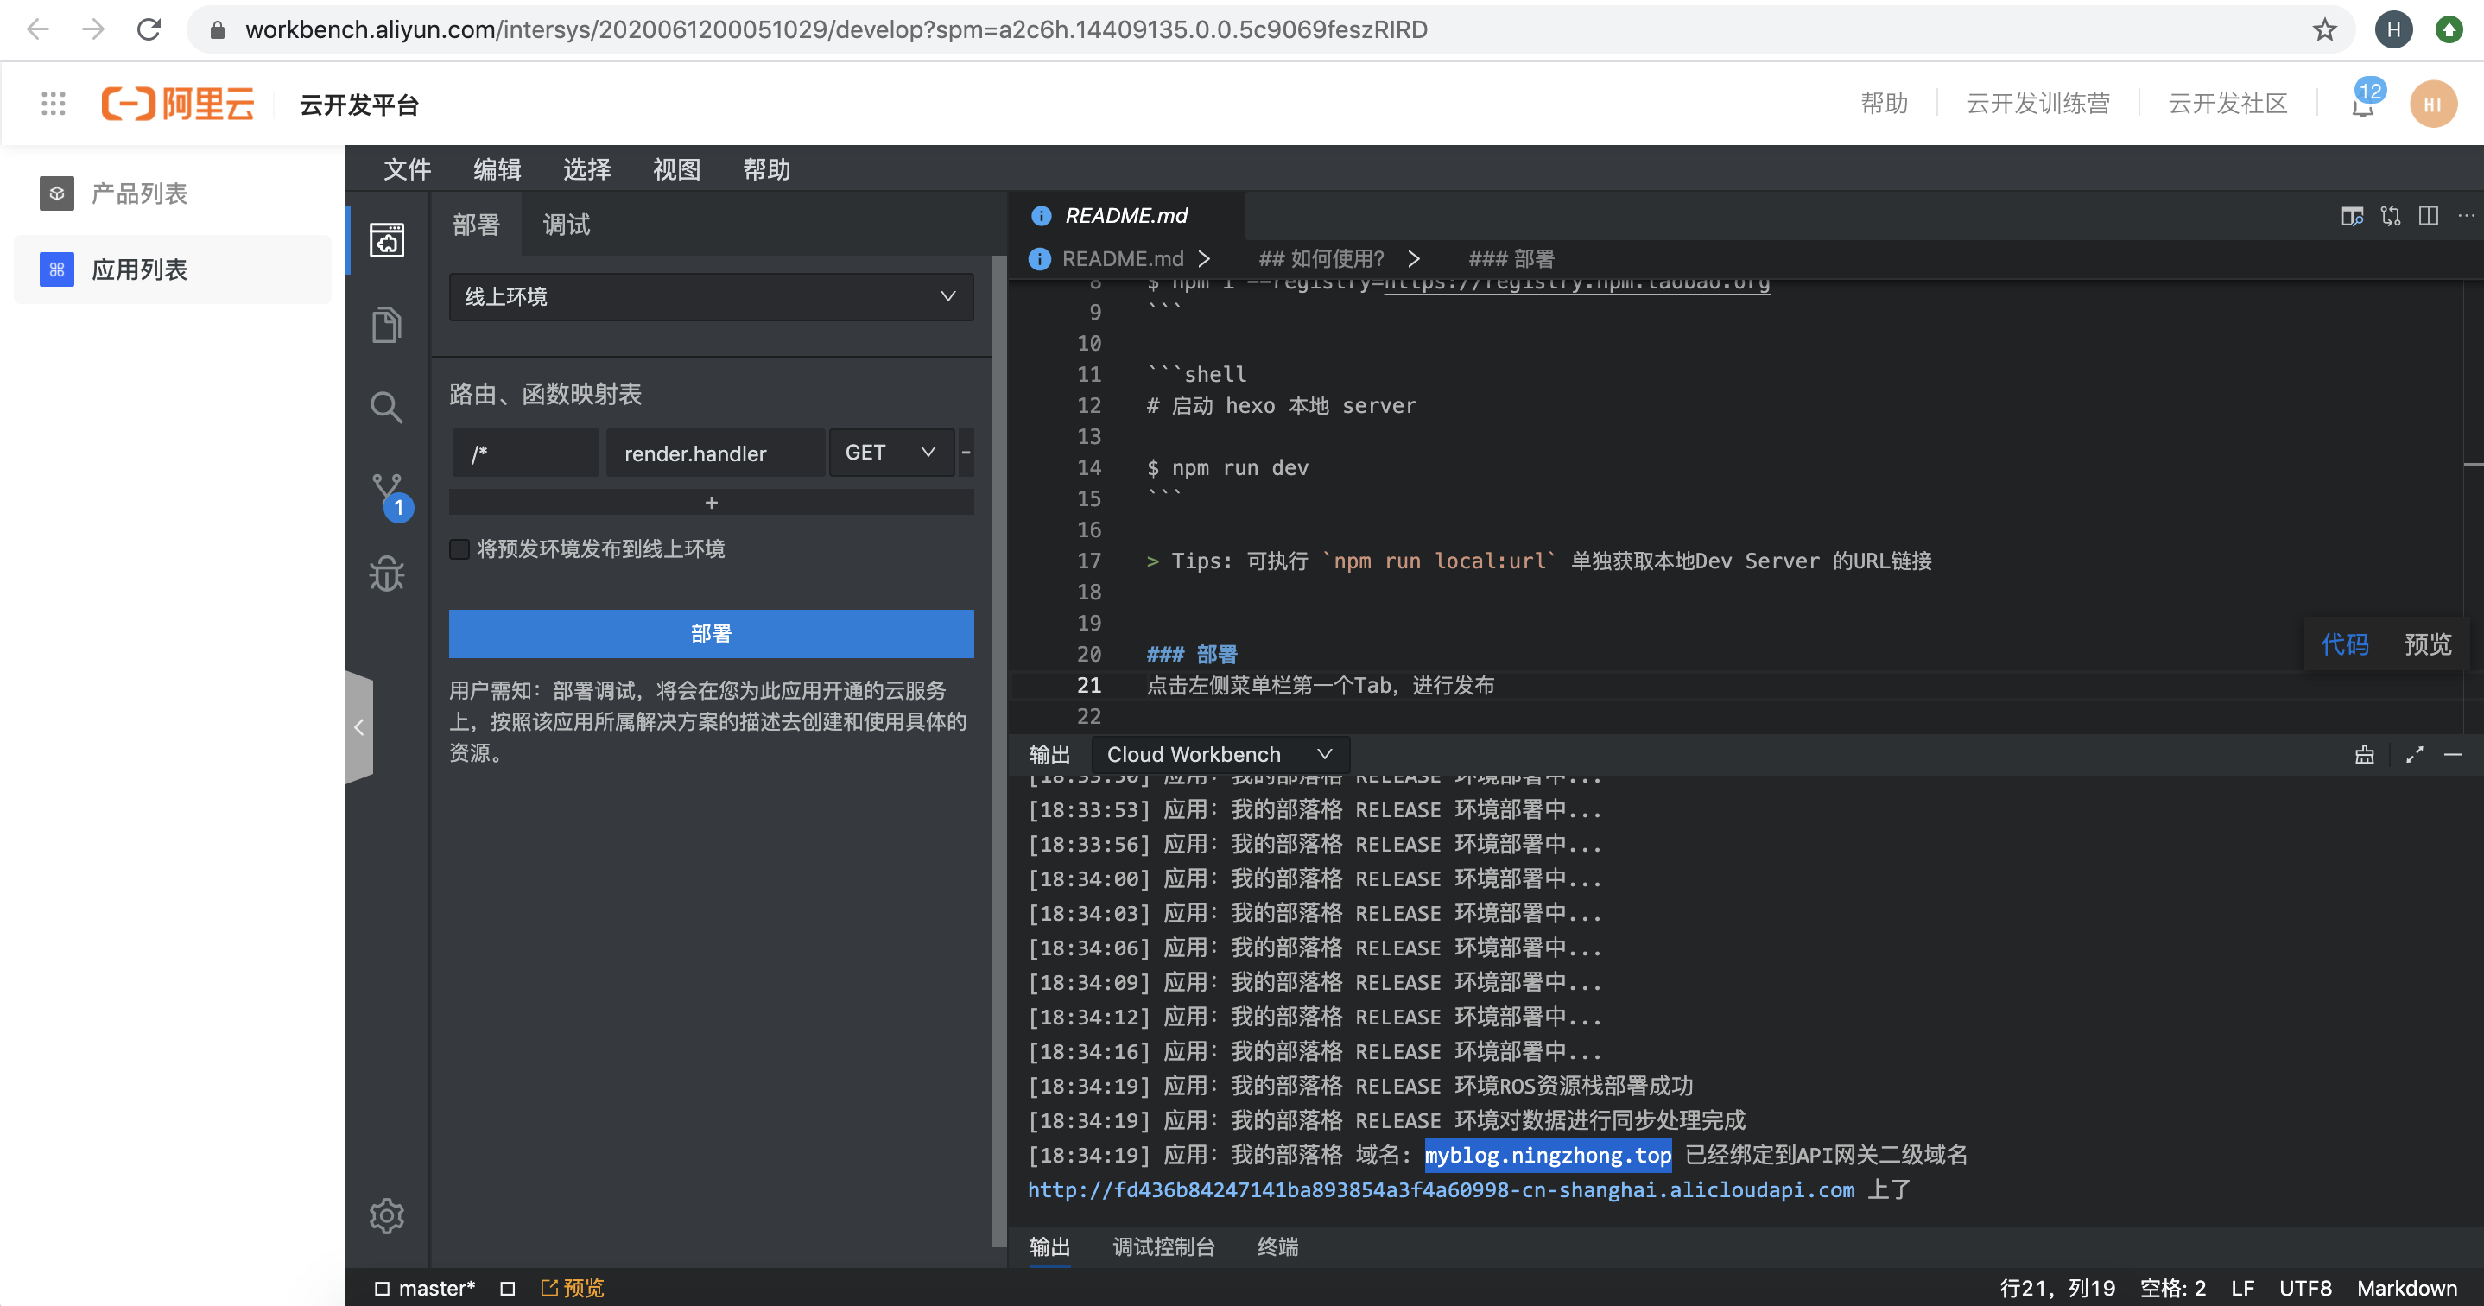Image resolution: width=2484 pixels, height=1306 pixels.
Task: Clear the output panel with the clear icon
Action: 2365,755
